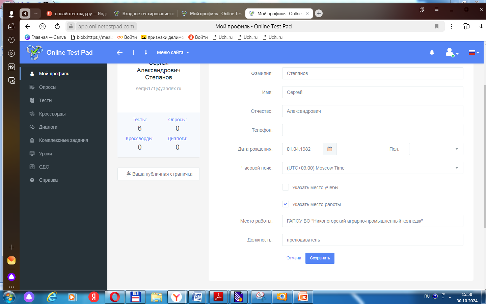The width and height of the screenshot is (486, 304).
Task: Click the down arrow in the site header
Action: pos(146,52)
